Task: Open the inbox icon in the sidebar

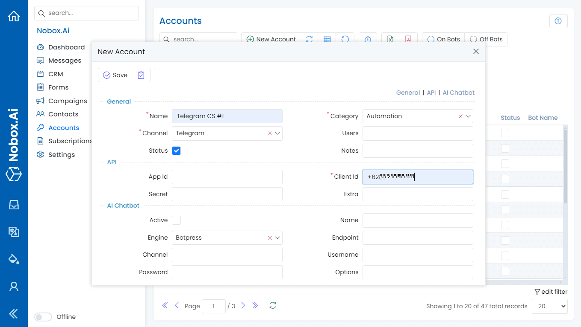Action: (x=14, y=205)
